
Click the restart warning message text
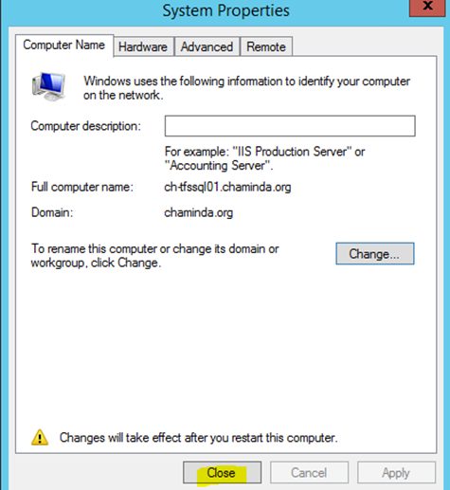[x=199, y=438]
